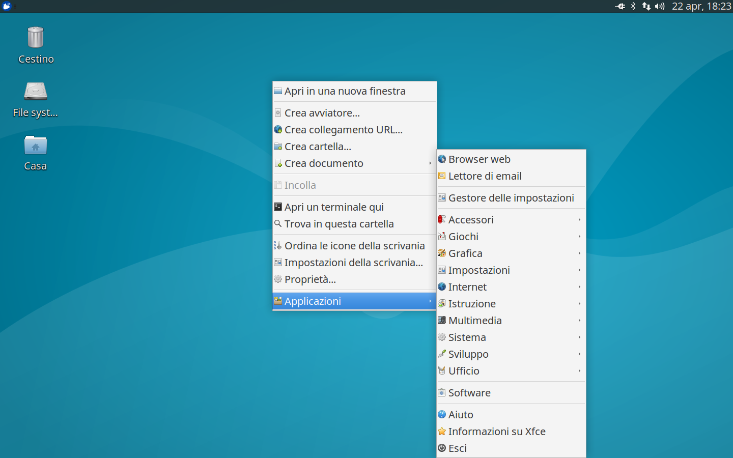Click the Bluetooth icon in the system tray
The image size is (733, 458).
point(632,7)
